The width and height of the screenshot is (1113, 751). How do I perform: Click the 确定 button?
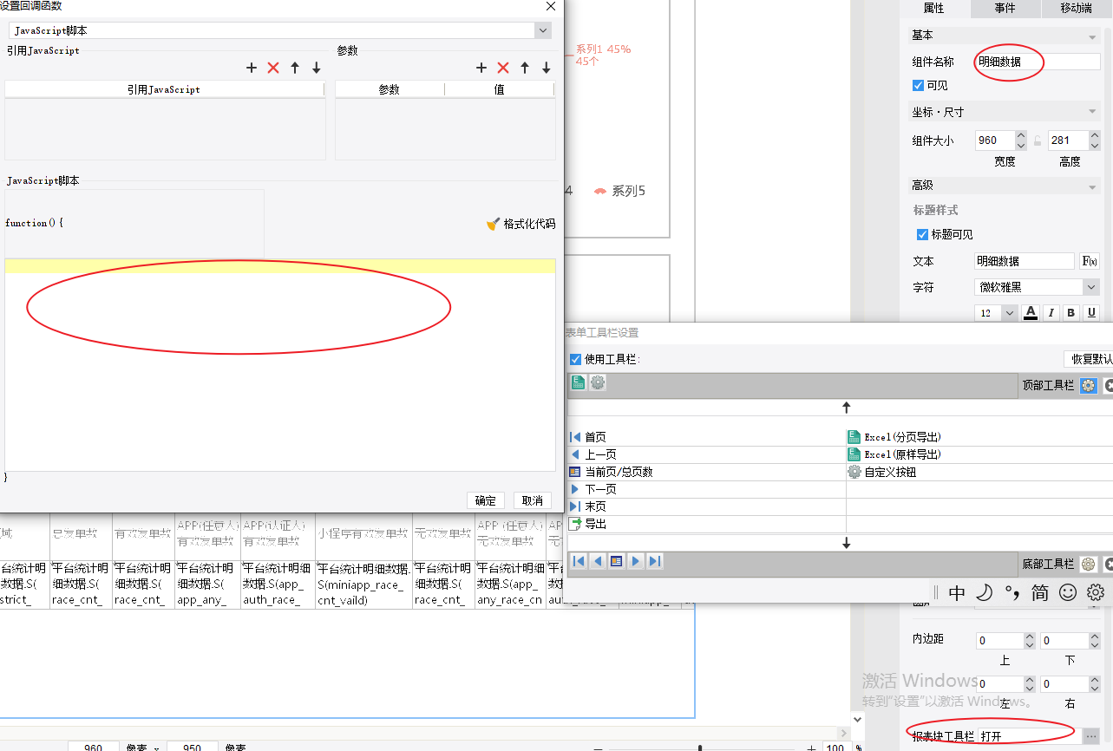tap(486, 500)
